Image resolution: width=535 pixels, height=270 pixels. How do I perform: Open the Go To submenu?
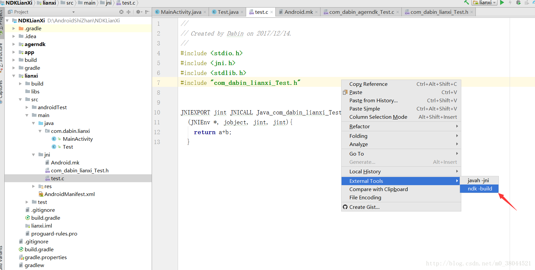401,154
